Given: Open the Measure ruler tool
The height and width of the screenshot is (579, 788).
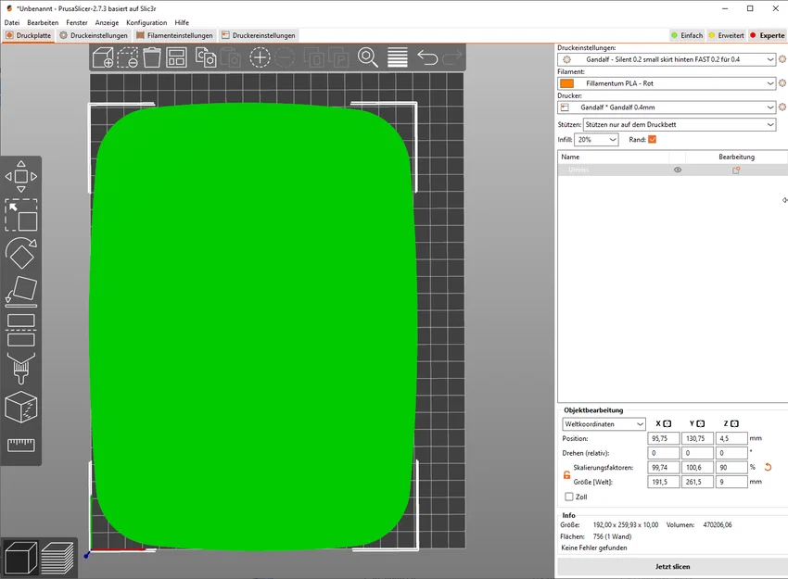Looking at the screenshot, I should coord(21,445).
